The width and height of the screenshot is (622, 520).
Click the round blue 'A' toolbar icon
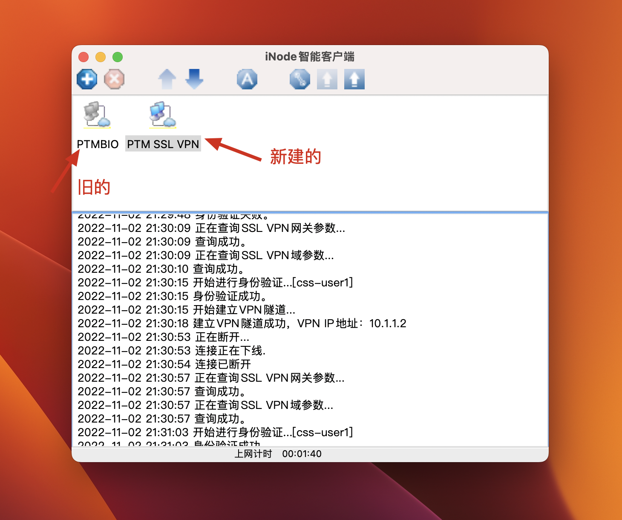pyautogui.click(x=247, y=79)
